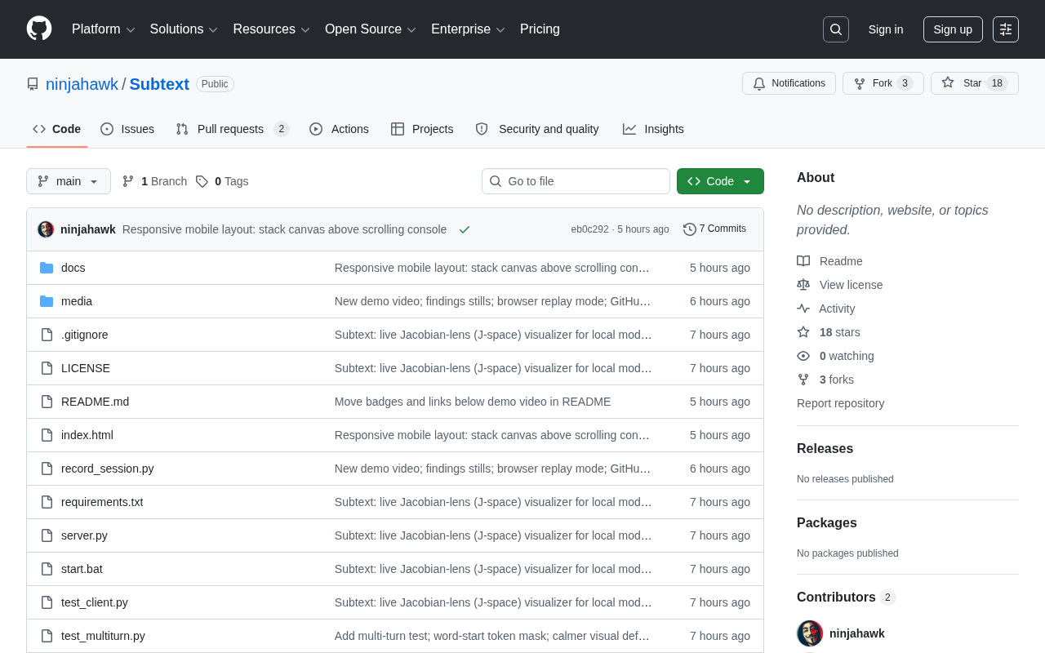Click the Go to file input
Screen dimensions: 1045x653
pos(576,181)
